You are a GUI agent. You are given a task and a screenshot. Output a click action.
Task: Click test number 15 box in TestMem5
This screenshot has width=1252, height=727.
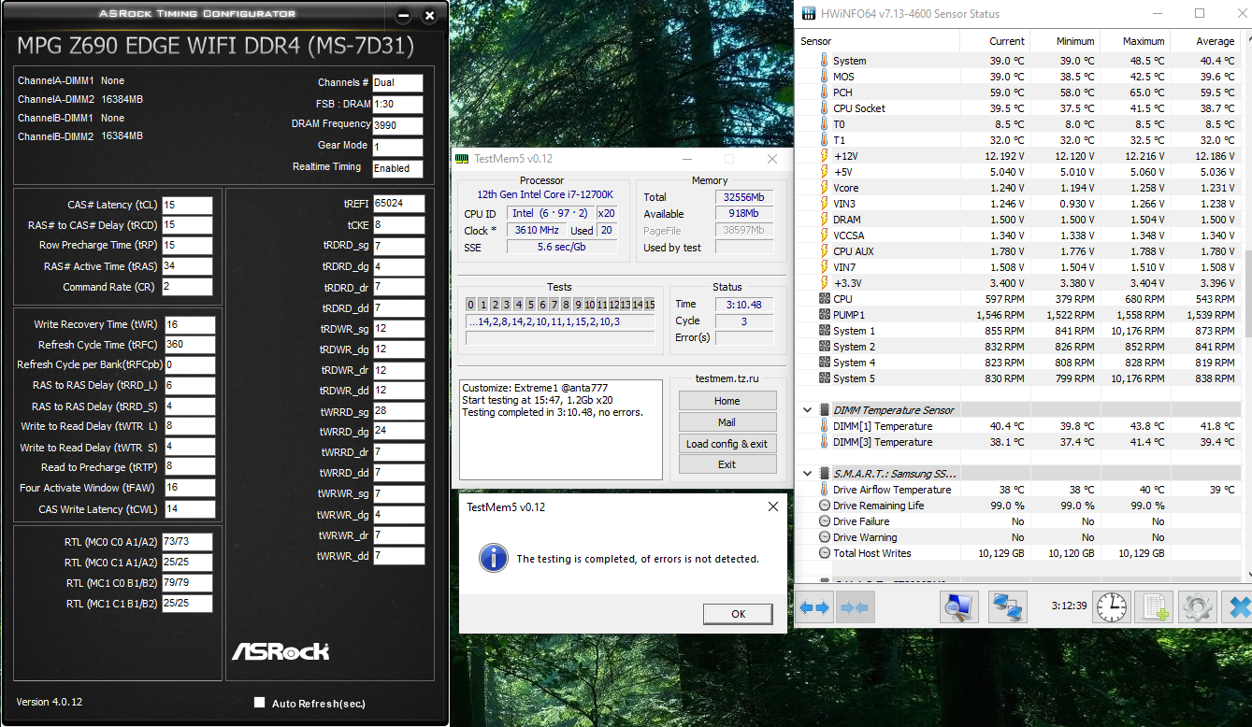click(x=650, y=305)
